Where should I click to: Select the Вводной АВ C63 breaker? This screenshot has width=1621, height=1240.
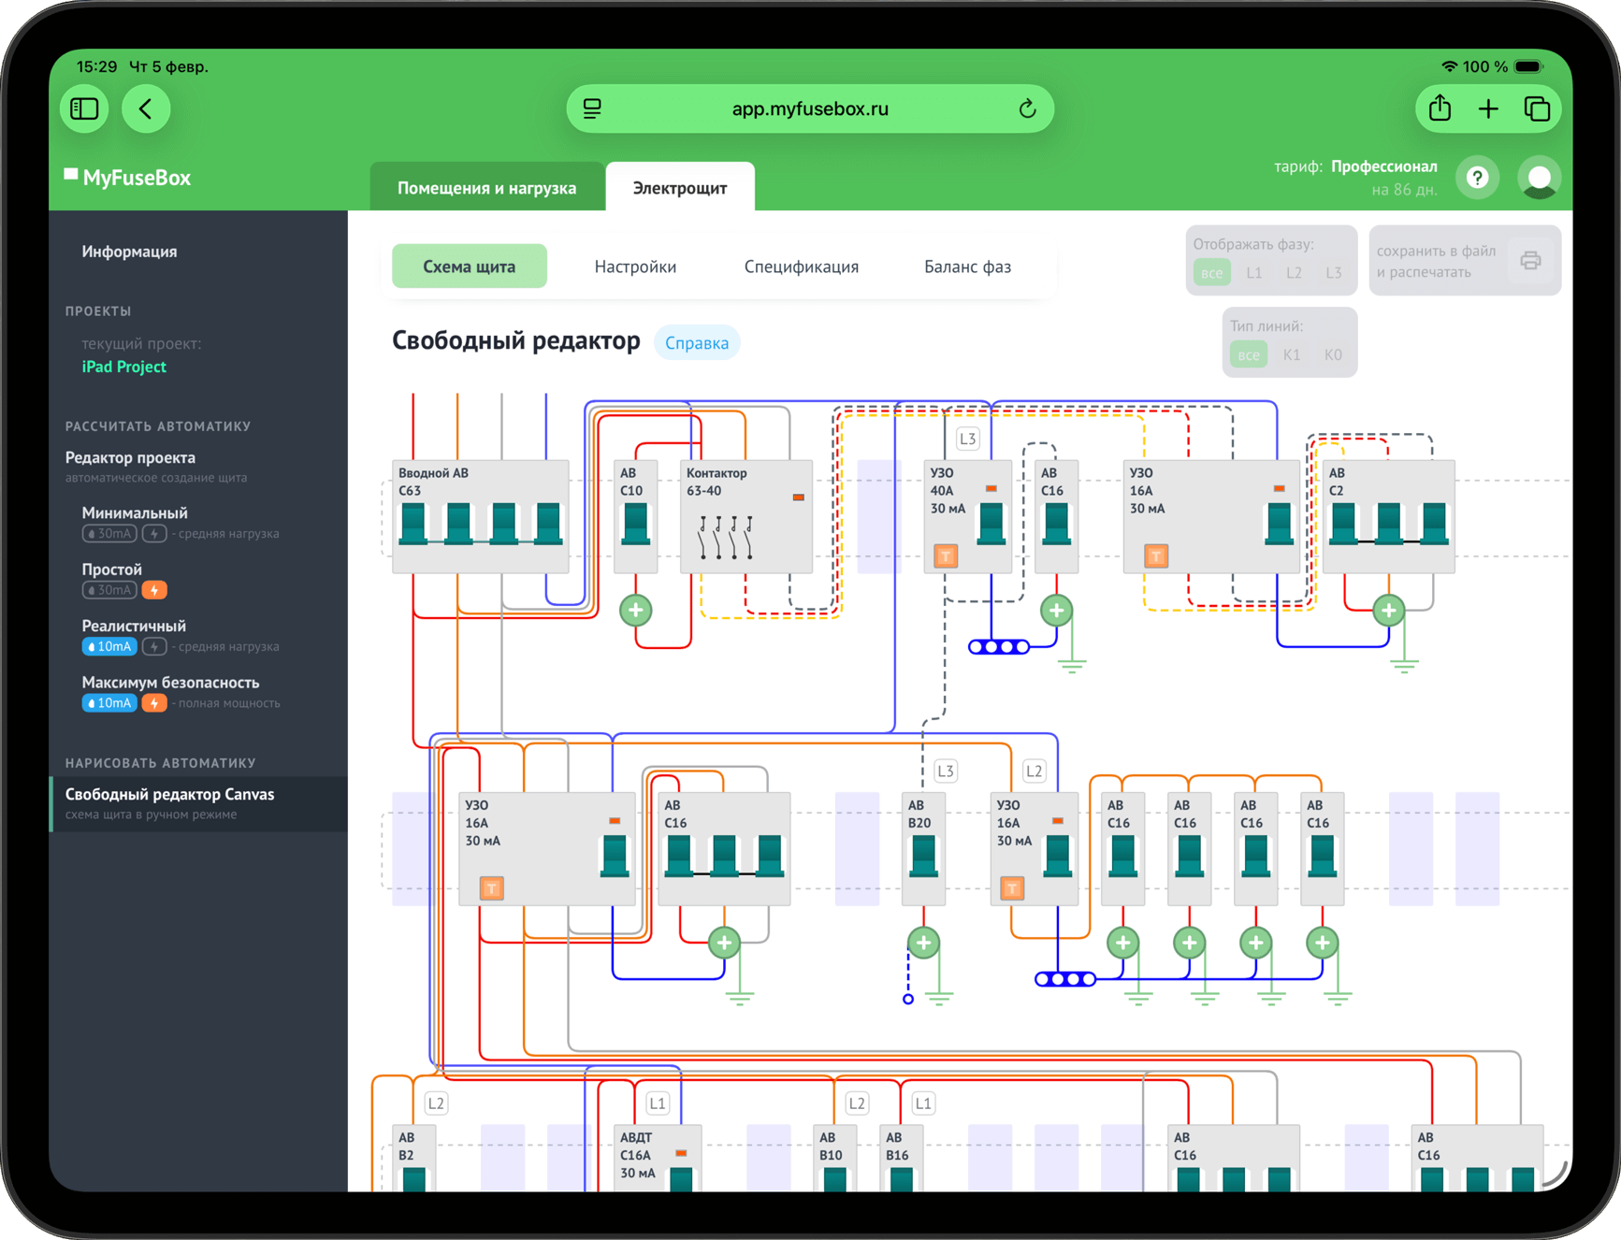point(481,516)
